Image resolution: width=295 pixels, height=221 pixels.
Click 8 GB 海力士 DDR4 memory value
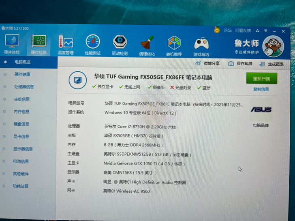click(x=133, y=145)
